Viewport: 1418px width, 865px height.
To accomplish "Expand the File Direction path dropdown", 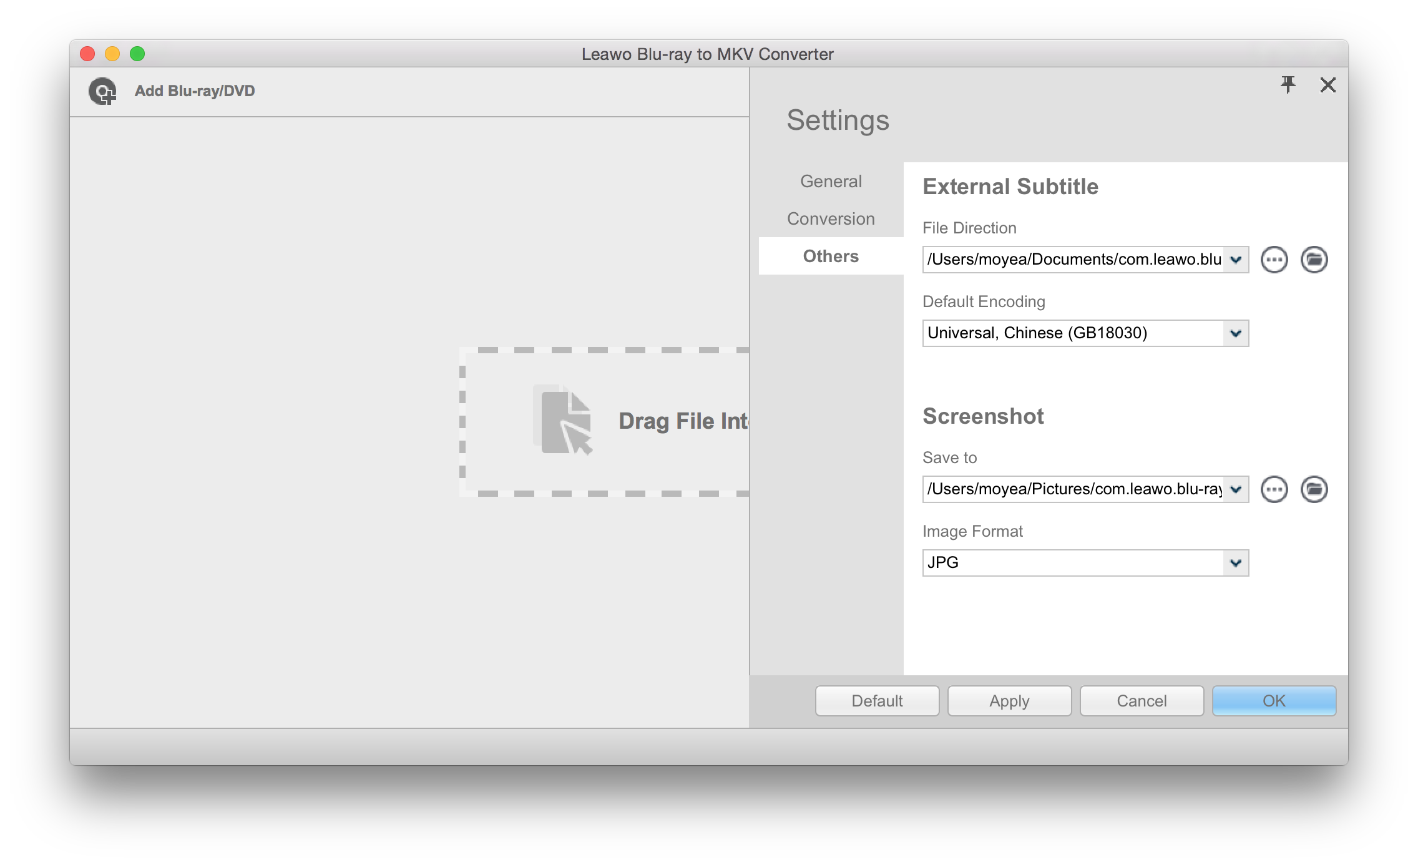I will (1235, 260).
